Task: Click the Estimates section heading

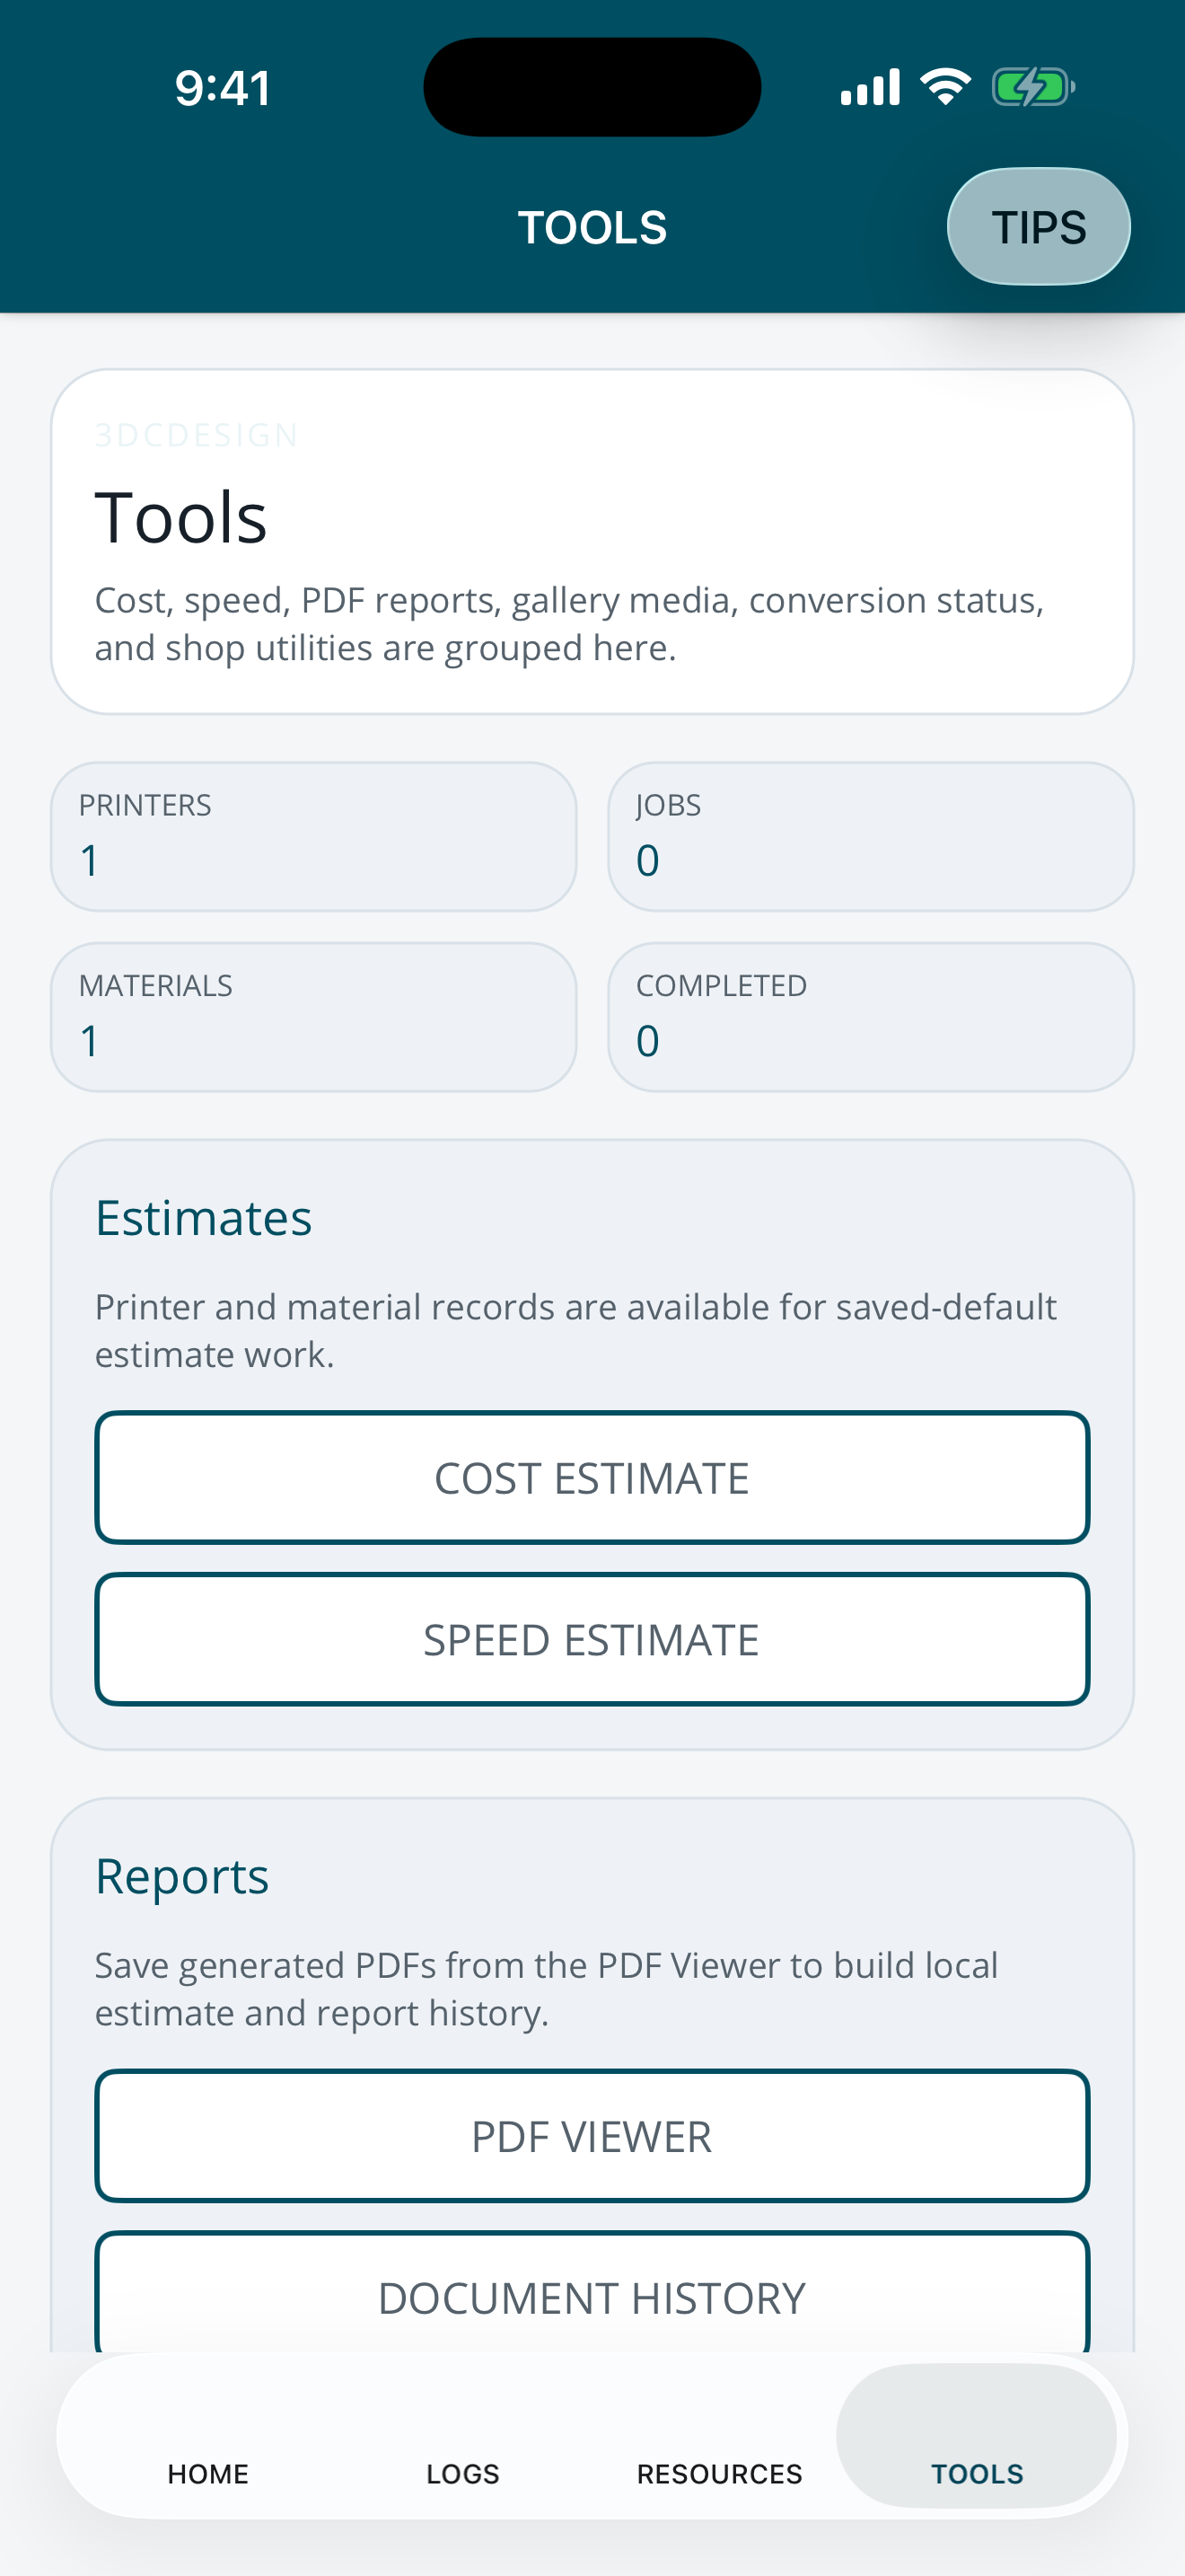Action: coord(204,1218)
